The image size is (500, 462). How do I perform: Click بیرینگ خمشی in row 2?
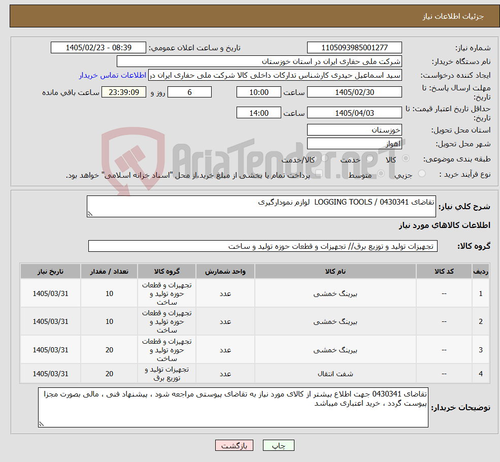coord(335,321)
